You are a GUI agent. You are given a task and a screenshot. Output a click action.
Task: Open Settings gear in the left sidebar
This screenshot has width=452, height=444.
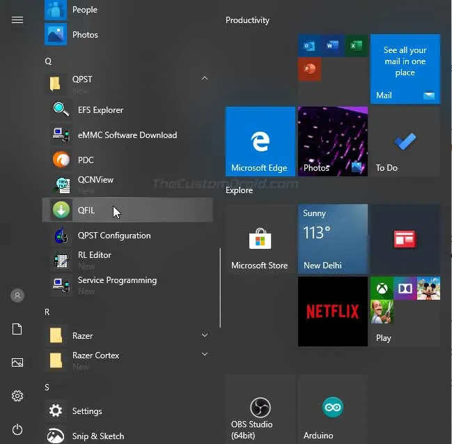(17, 396)
